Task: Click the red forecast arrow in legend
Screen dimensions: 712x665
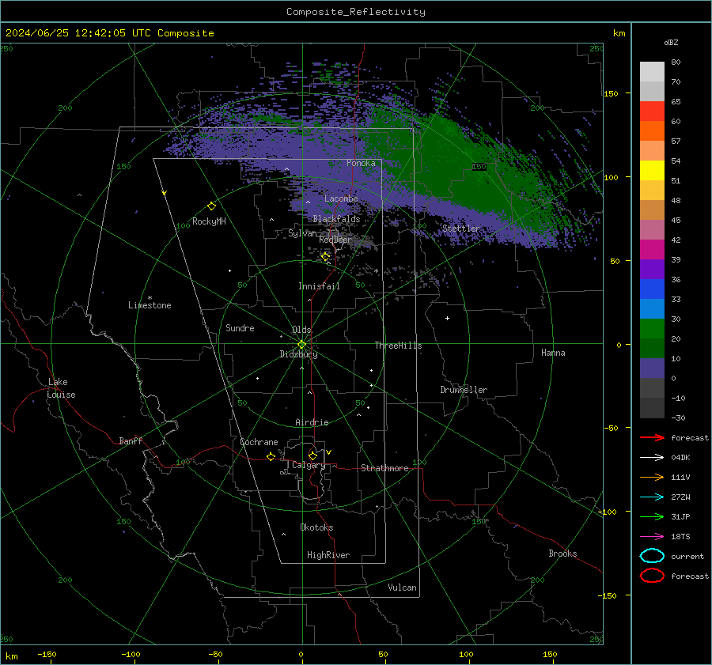Action: pos(652,437)
